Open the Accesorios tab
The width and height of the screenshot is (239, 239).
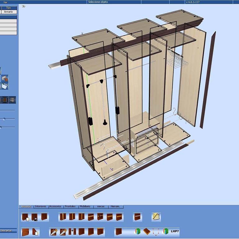tap(55, 207)
